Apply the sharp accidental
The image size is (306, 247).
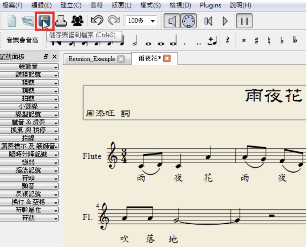(x=257, y=41)
